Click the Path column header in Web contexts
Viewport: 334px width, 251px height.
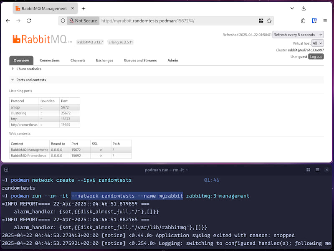coord(121,144)
